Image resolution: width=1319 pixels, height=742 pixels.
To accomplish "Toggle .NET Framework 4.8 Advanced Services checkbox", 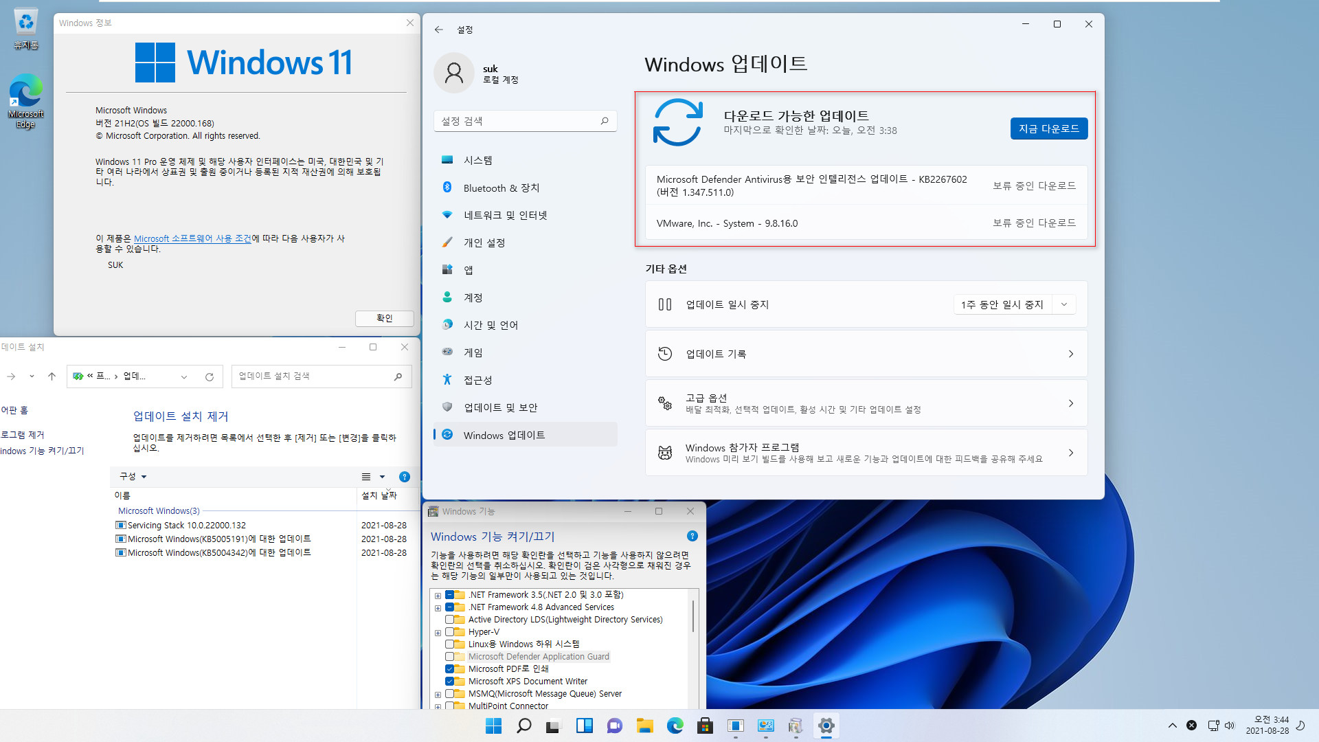I will [449, 607].
